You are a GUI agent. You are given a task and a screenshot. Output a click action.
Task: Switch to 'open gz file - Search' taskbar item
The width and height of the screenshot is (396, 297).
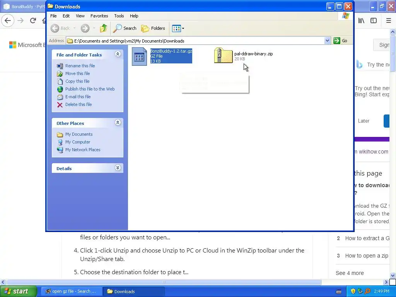pos(71,292)
